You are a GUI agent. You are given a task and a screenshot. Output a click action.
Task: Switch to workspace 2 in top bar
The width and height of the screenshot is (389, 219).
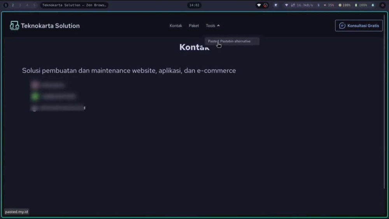13,5
